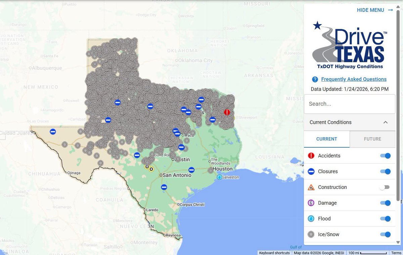Click the Ice/Snow legend icon

point(311,235)
